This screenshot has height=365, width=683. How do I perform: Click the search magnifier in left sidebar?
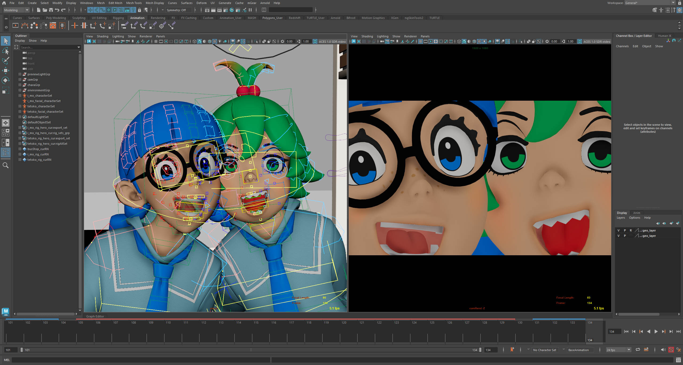(6, 165)
